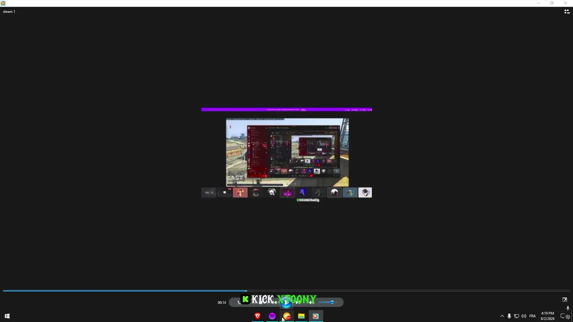Click the tray microphone icon beside the chevron

point(509,316)
